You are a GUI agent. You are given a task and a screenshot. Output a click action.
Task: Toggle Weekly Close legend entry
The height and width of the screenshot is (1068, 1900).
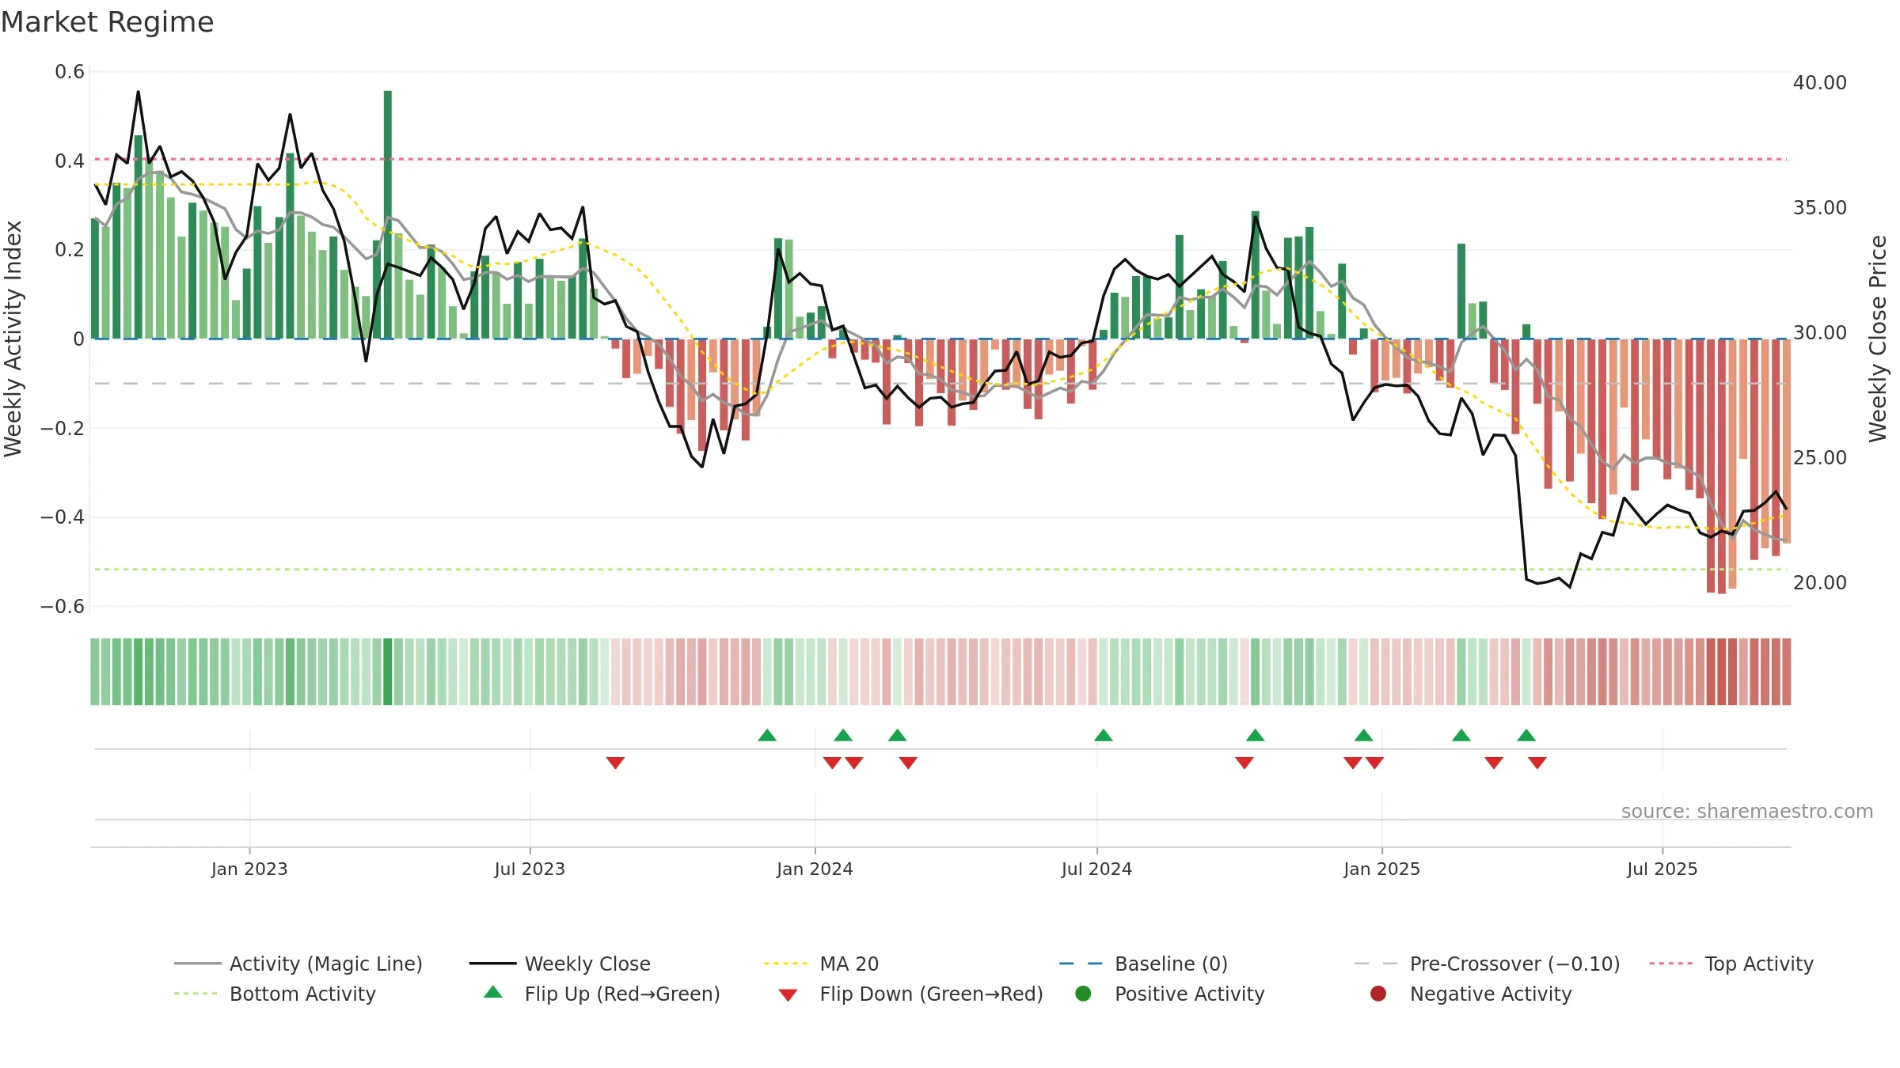pyautogui.click(x=560, y=964)
